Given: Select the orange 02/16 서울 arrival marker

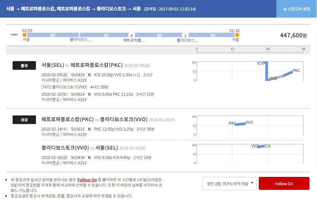Looking at the screenshot, I should click(x=237, y=35).
